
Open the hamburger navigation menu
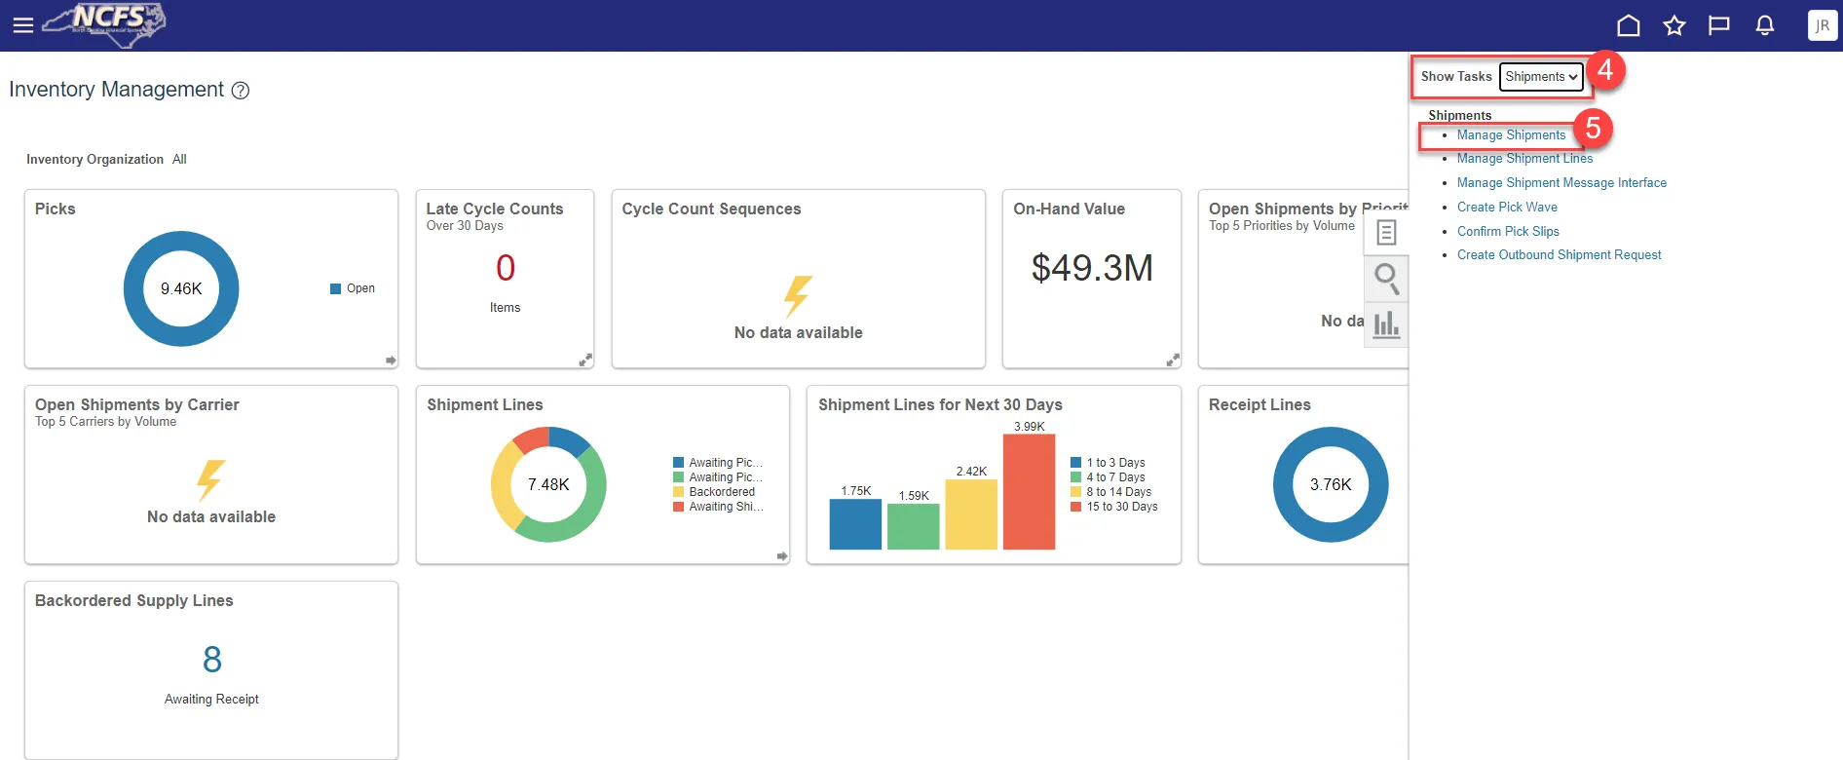22,25
